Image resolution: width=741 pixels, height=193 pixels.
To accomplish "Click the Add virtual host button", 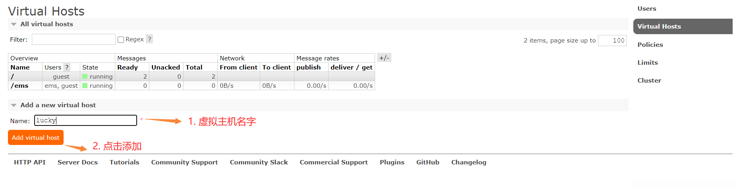I will 35,137.
